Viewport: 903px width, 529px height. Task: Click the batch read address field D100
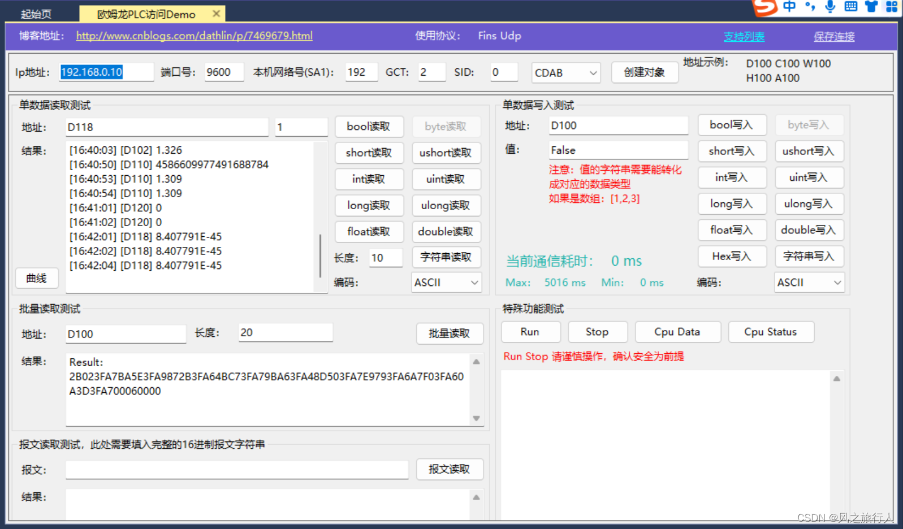click(126, 334)
